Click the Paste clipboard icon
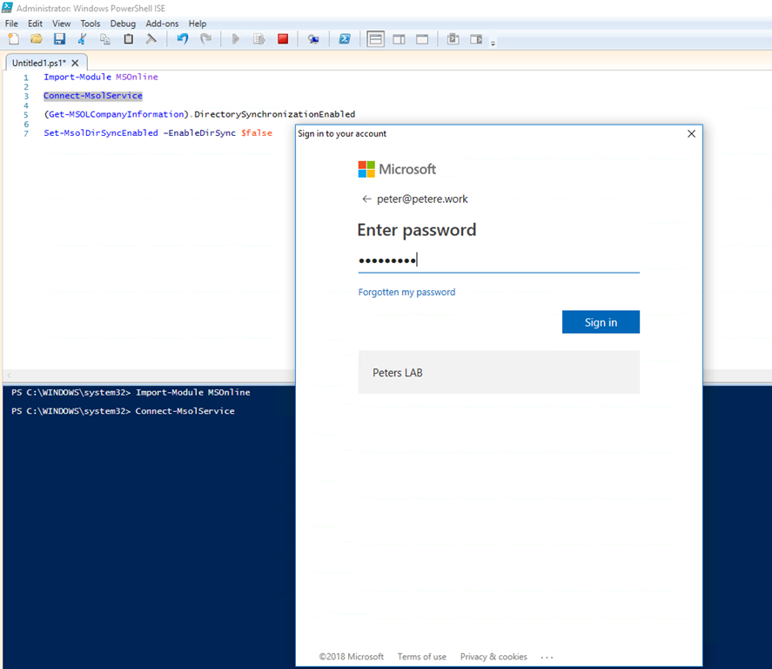772x669 pixels. tap(129, 39)
